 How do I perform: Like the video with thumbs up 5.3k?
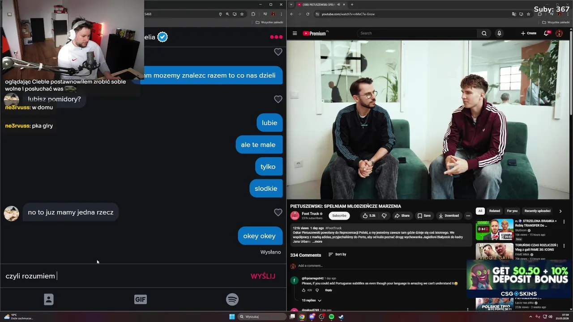pos(369,216)
